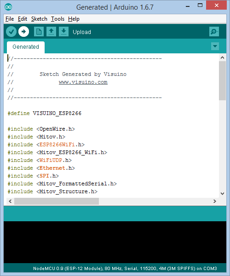Click the vertical scrollbar up arrow
230x276 pixels.
coord(223,57)
